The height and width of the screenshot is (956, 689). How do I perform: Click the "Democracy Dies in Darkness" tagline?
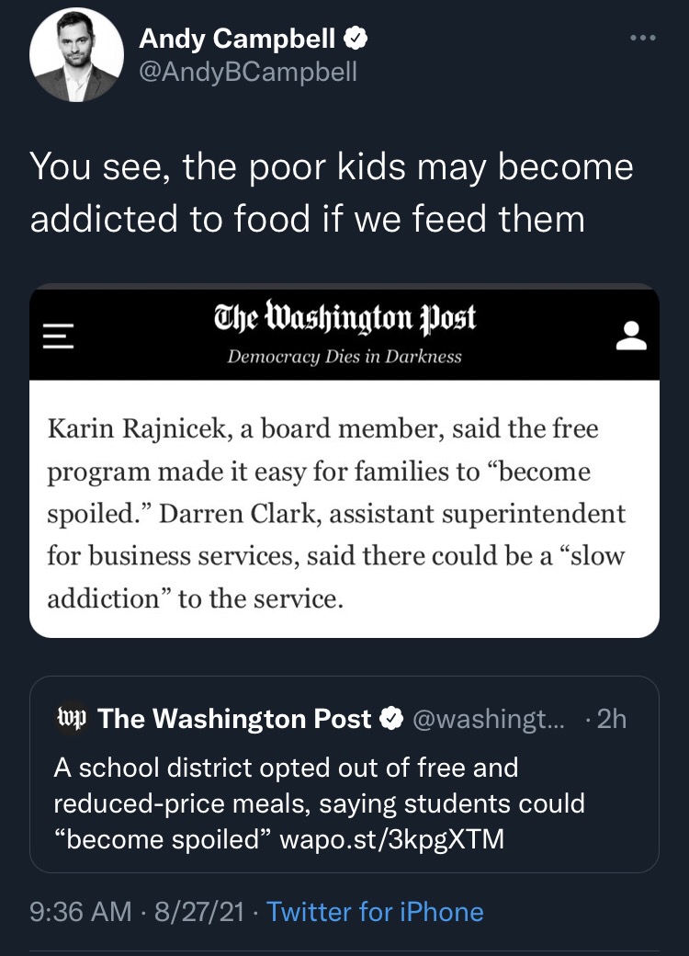344,357
